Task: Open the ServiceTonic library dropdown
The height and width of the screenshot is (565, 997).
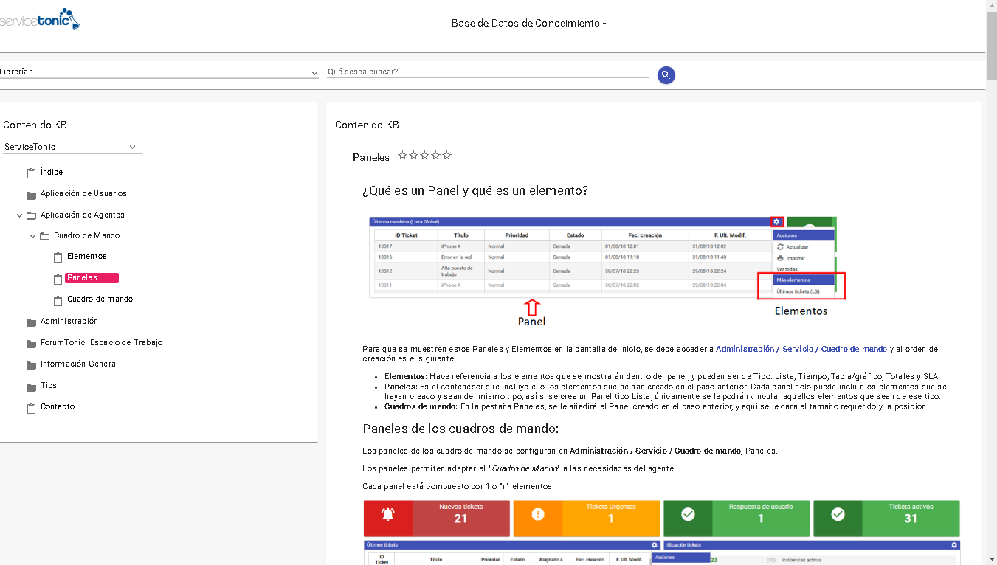Action: [x=72, y=147]
